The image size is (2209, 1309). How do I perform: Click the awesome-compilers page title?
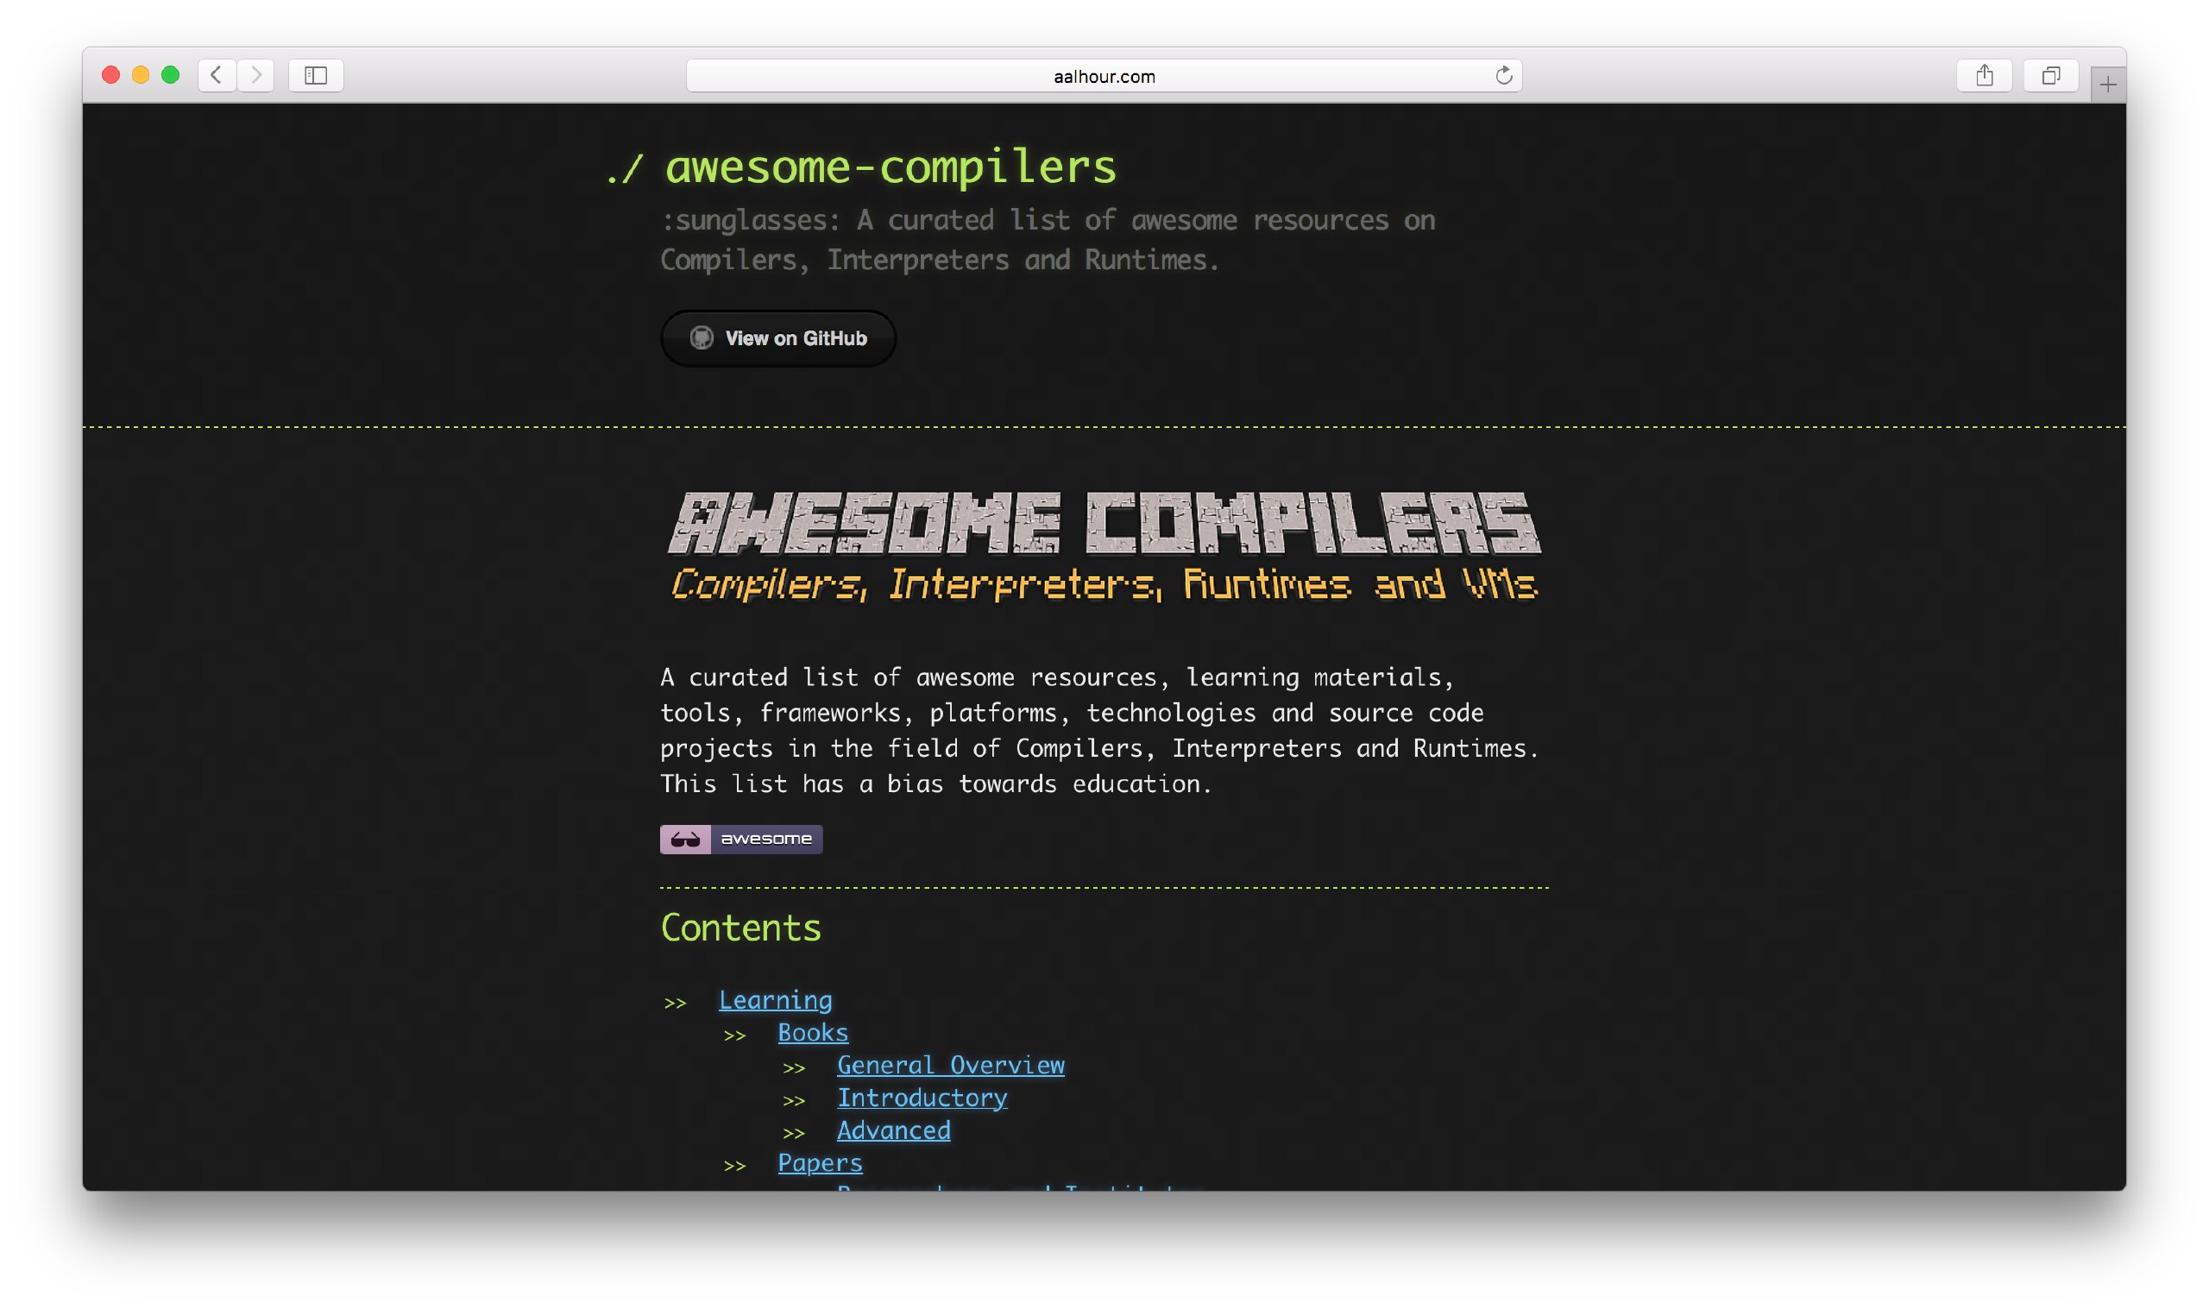[x=890, y=167]
